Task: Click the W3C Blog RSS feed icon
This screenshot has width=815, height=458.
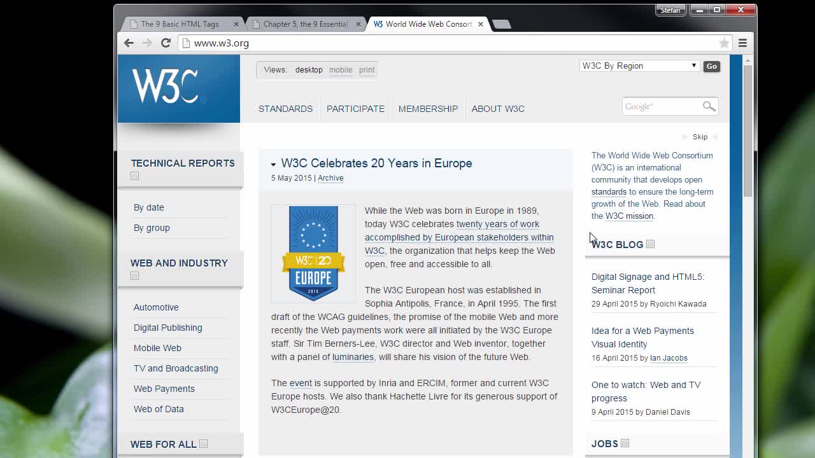Action: click(x=650, y=244)
